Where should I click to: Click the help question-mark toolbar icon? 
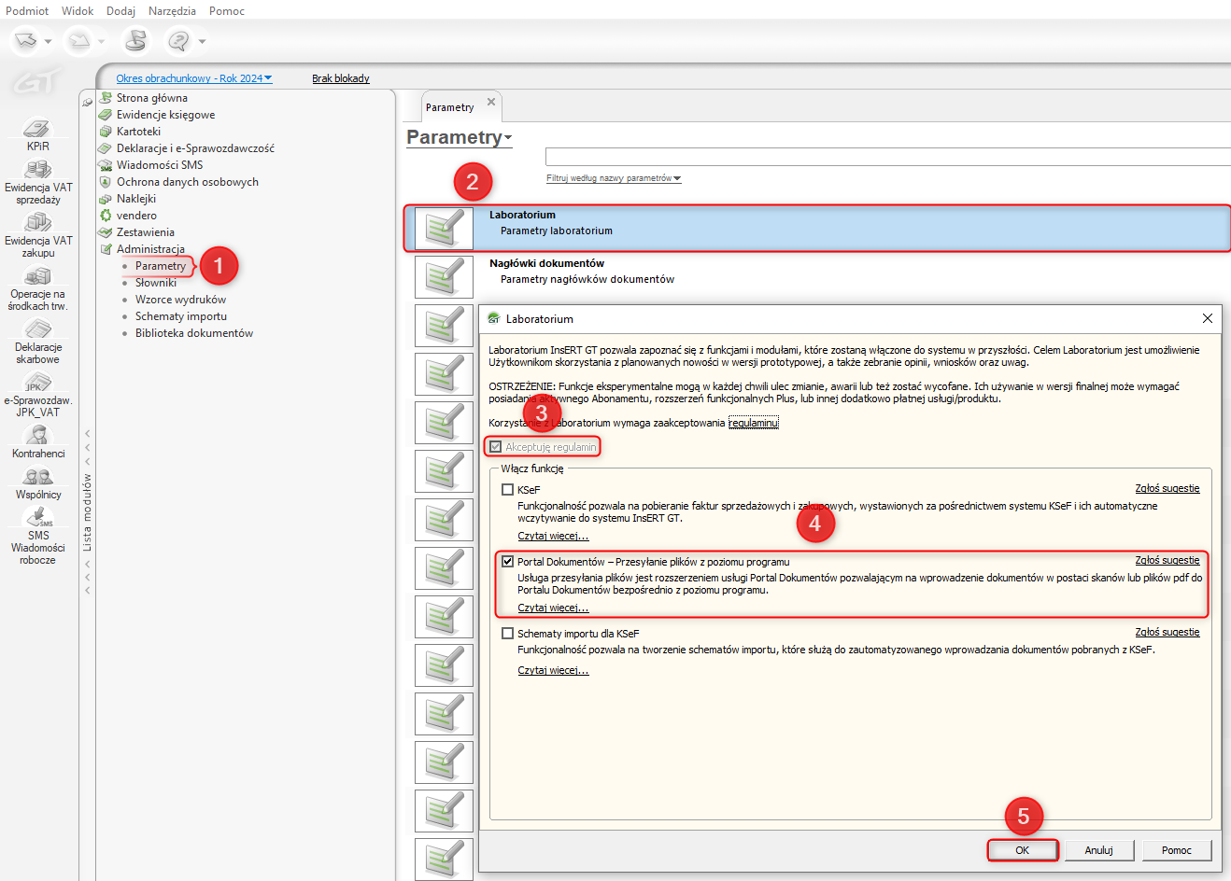(178, 40)
